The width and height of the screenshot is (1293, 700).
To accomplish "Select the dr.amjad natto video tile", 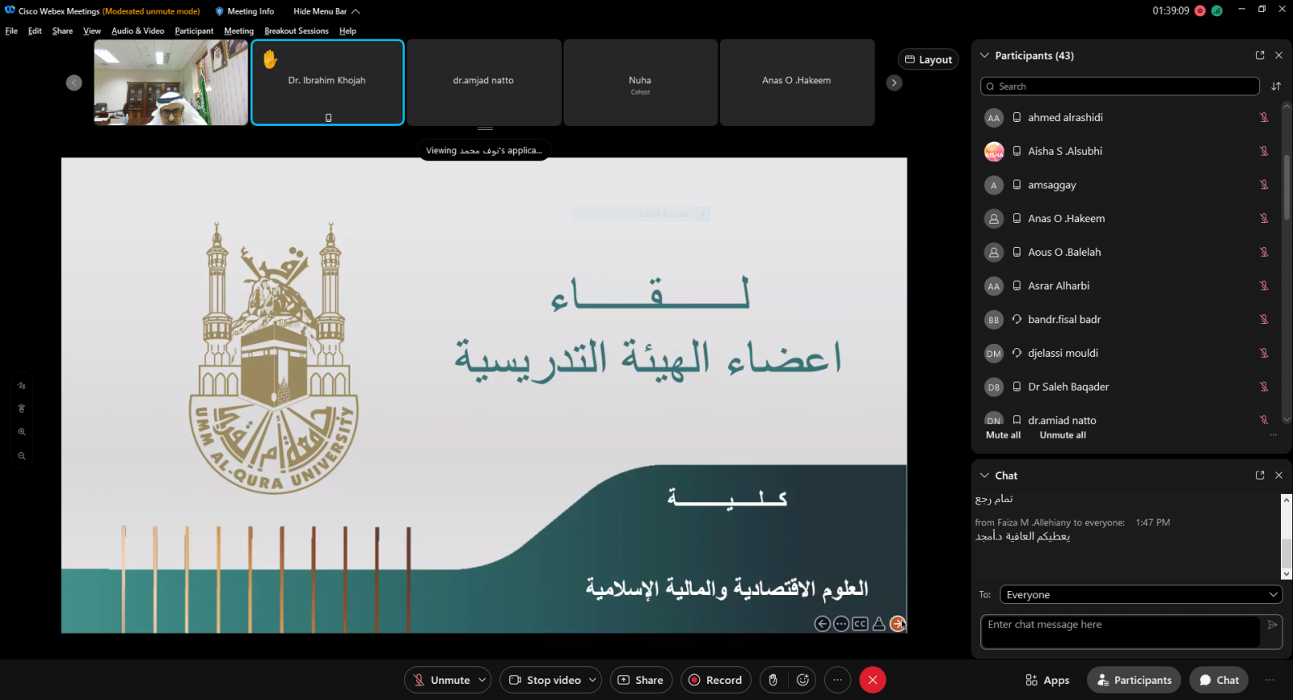I will coord(484,82).
